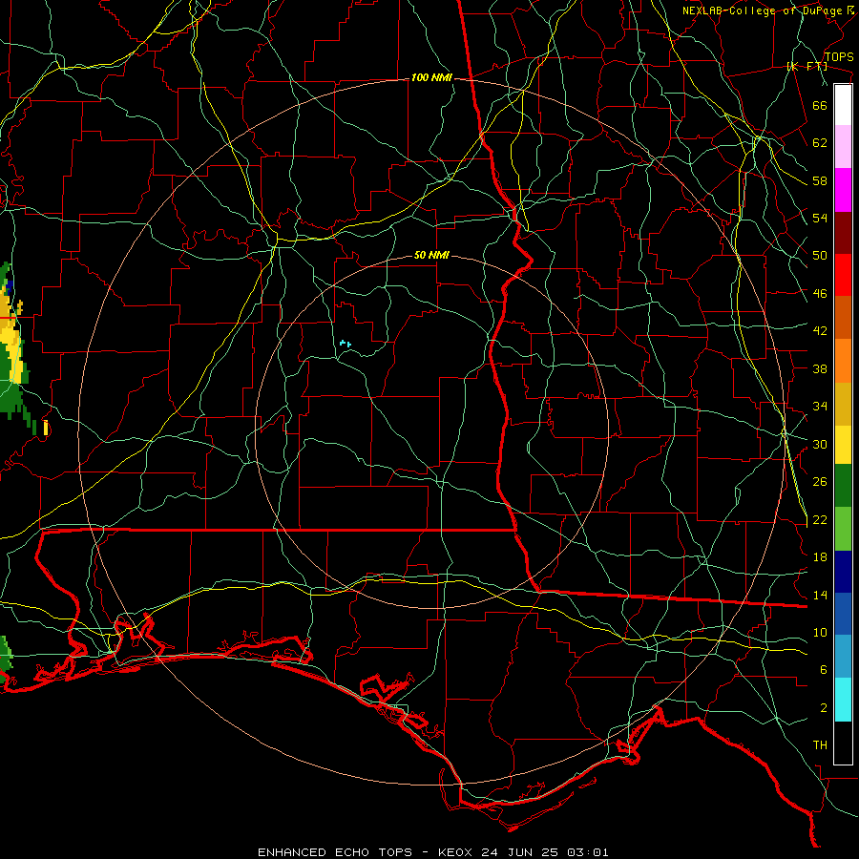Click the "54" legend value
Screen dimensions: 859x859
[x=820, y=218]
